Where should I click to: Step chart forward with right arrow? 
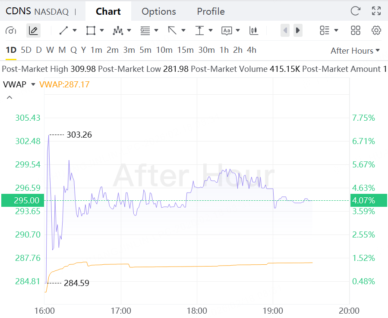click(297, 31)
